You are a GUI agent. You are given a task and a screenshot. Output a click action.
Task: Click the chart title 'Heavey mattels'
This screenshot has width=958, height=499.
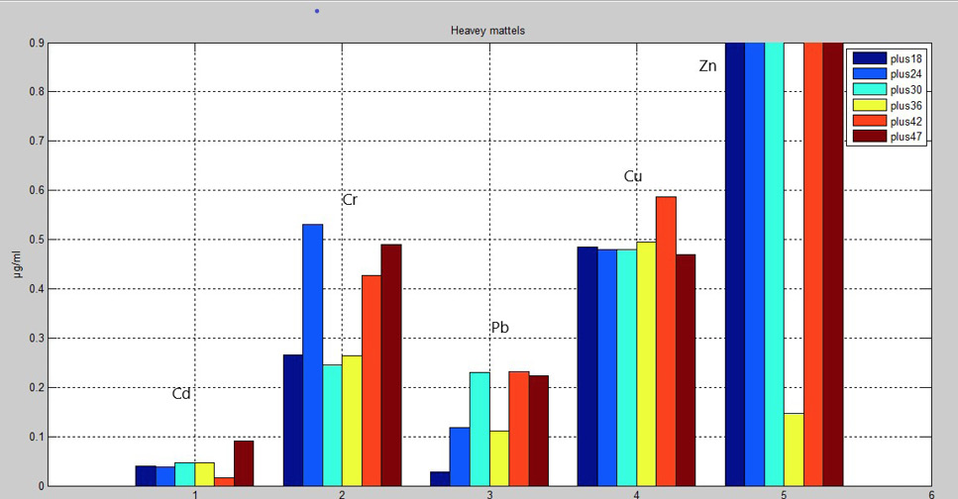click(487, 31)
